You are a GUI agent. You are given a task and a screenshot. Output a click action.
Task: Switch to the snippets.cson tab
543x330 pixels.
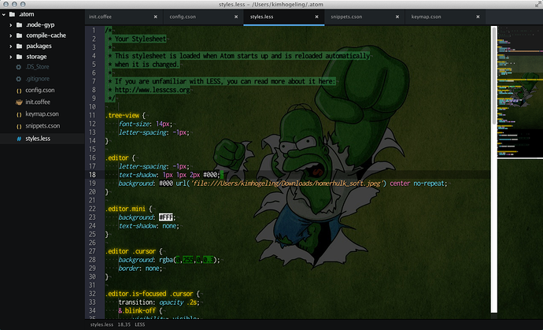(364, 17)
